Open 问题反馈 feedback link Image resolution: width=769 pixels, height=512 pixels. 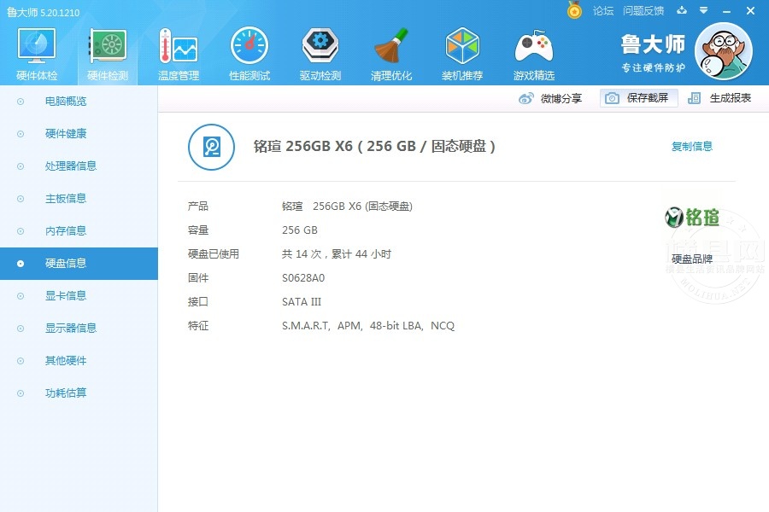point(643,11)
